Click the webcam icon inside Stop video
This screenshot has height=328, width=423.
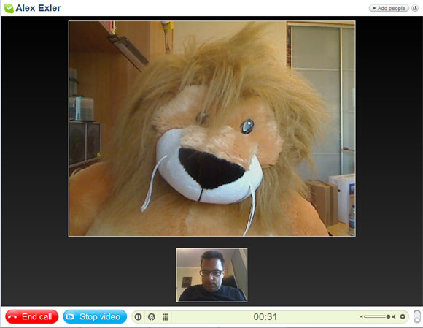pos(70,316)
